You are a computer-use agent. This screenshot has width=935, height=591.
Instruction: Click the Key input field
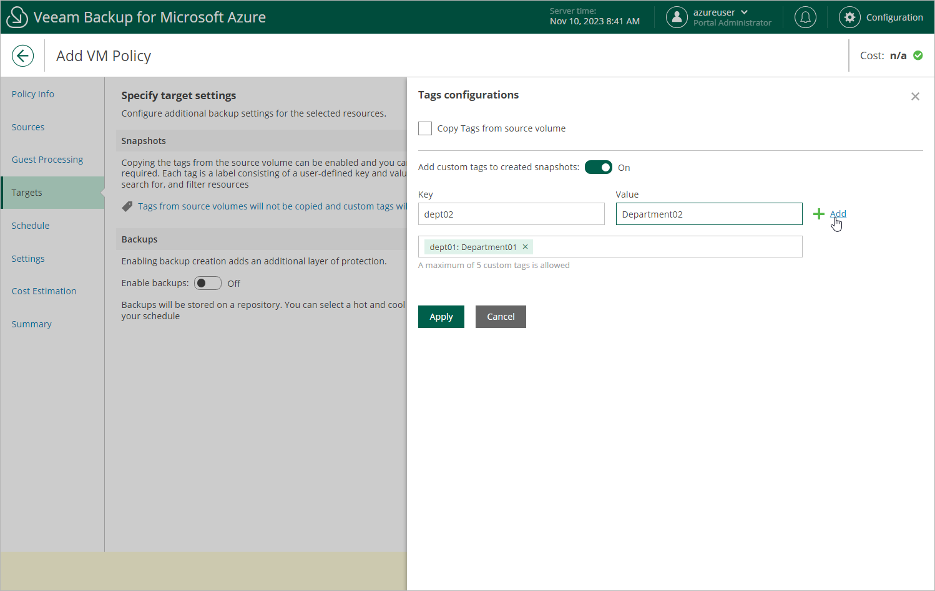(x=511, y=214)
